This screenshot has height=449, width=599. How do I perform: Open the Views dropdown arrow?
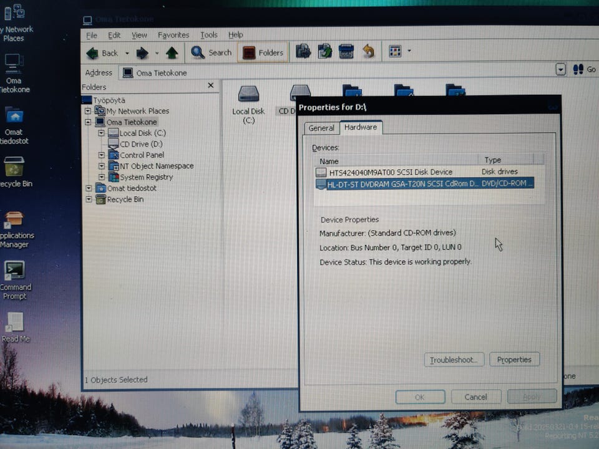409,51
